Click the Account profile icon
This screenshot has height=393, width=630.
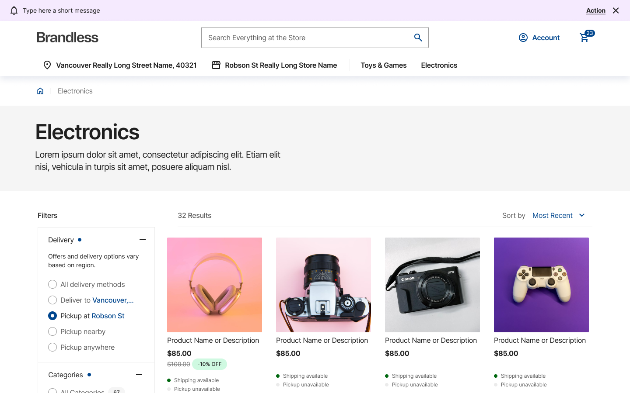523,38
